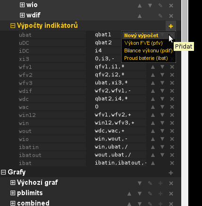Expand the pblimits graph node
This screenshot has width=202, height=206.
(x=13, y=193)
